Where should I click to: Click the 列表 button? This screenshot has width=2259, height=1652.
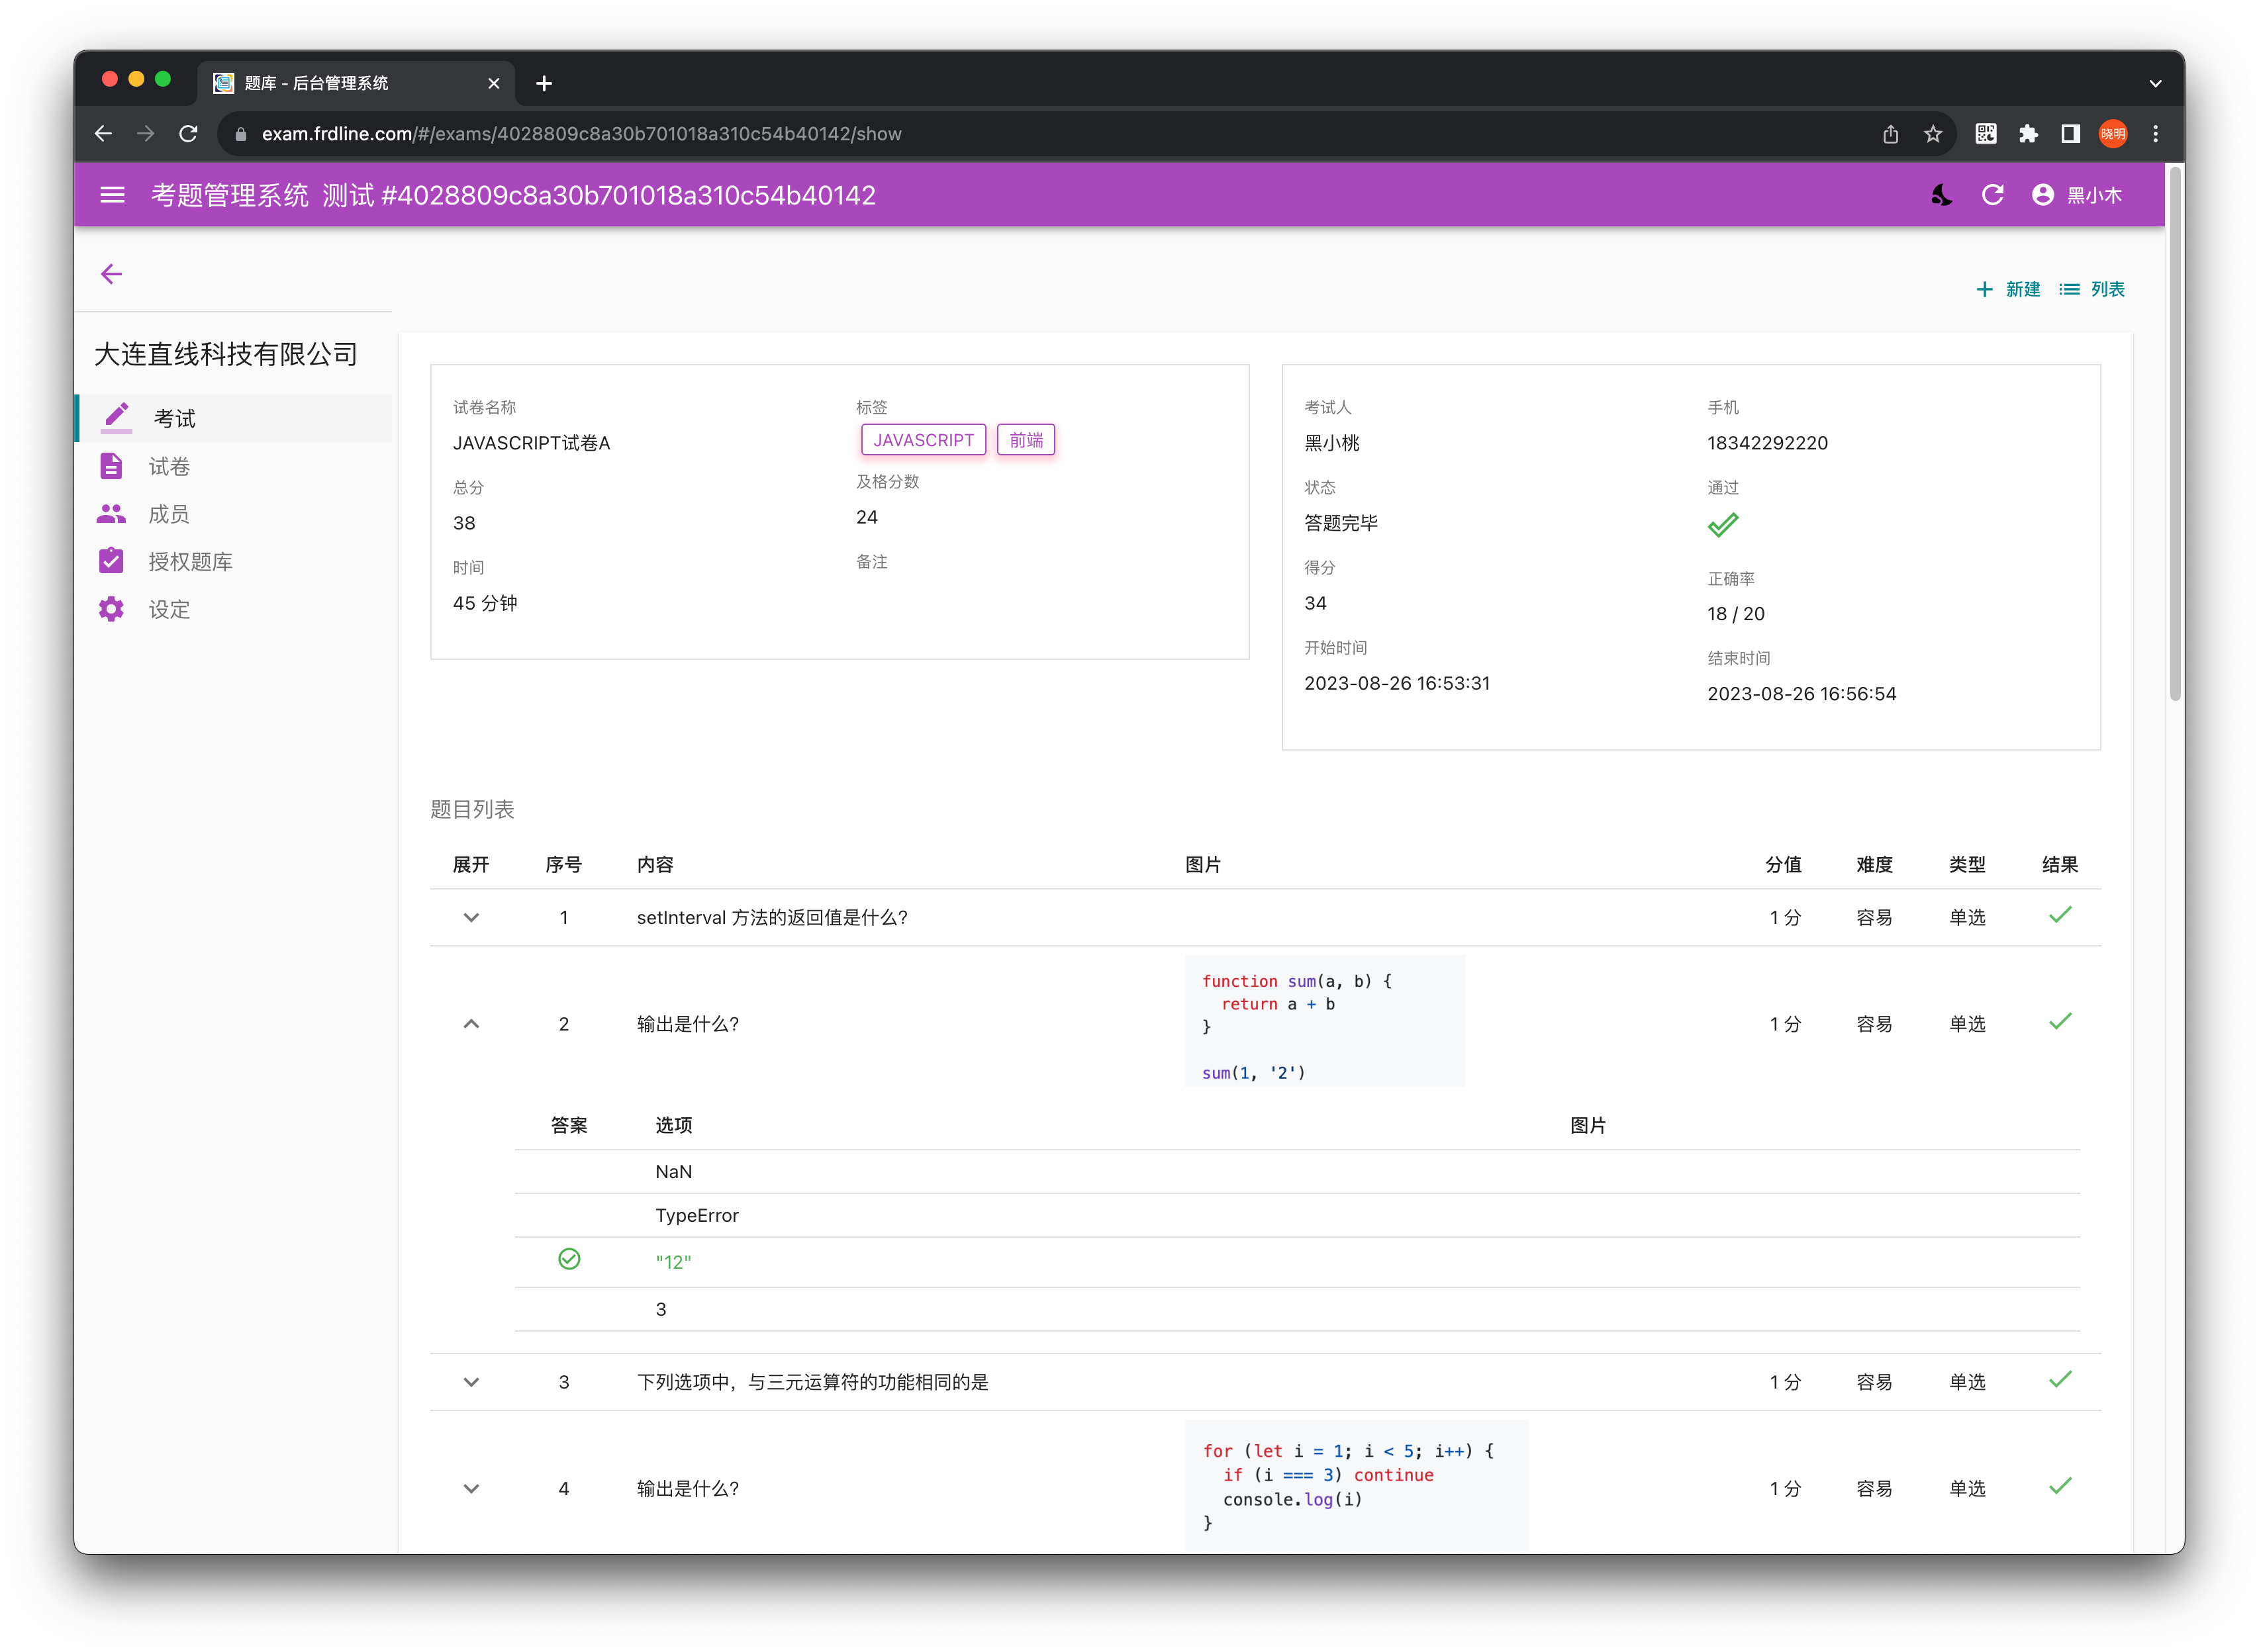click(2092, 289)
